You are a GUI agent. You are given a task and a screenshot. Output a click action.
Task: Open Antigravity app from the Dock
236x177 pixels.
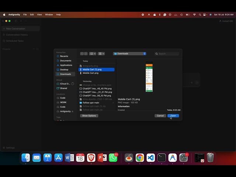point(173,158)
